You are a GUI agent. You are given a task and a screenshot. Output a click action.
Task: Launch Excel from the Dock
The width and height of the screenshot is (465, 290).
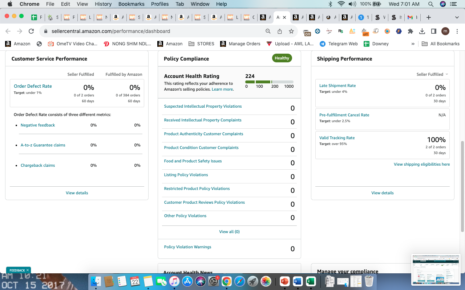(311, 281)
